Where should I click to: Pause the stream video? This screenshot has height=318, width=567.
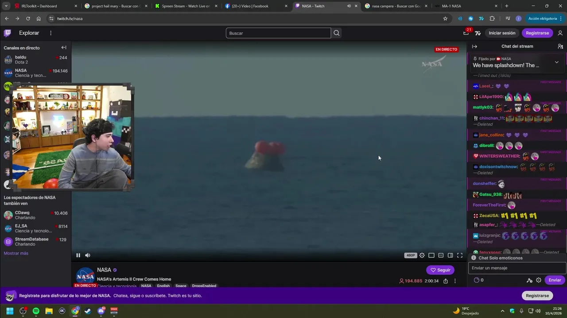(x=78, y=255)
